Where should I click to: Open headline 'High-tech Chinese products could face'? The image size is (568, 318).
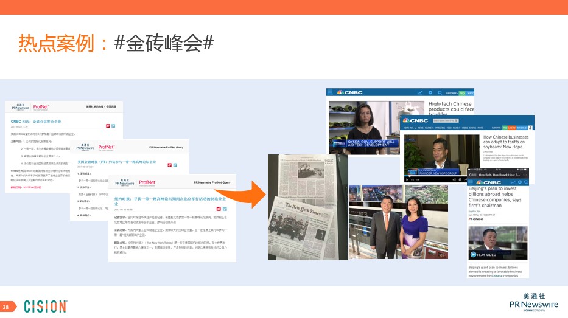(451, 109)
